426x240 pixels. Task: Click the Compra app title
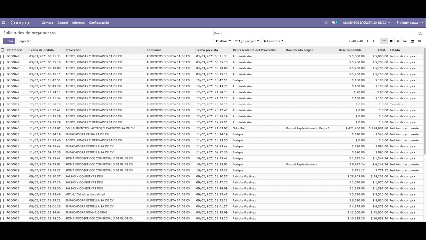click(20, 23)
